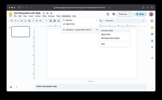Collapse the filmstrip with left chevron

(x=16, y=87)
